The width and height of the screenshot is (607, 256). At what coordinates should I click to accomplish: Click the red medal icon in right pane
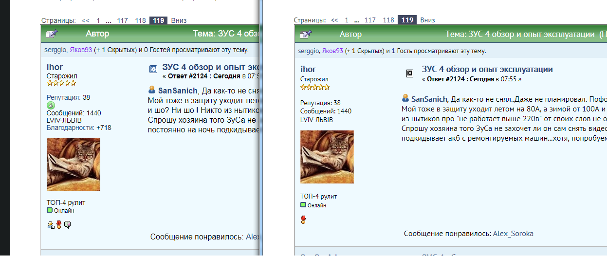click(x=304, y=219)
